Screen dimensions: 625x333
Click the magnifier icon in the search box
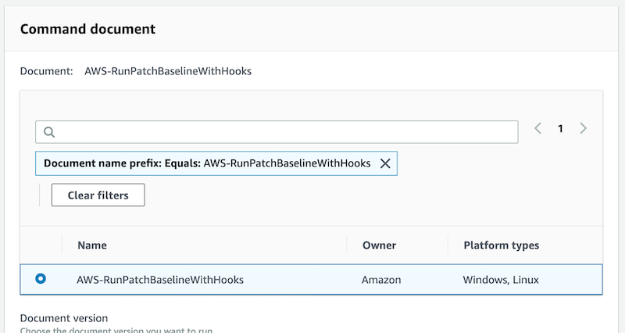(48, 132)
